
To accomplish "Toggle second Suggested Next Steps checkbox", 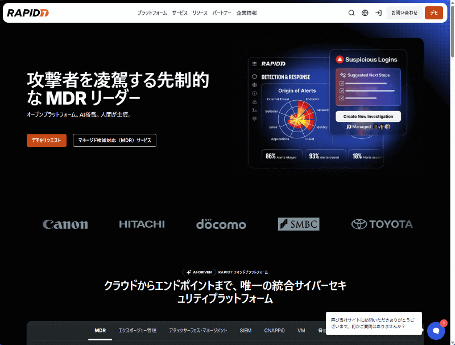I will [342, 91].
